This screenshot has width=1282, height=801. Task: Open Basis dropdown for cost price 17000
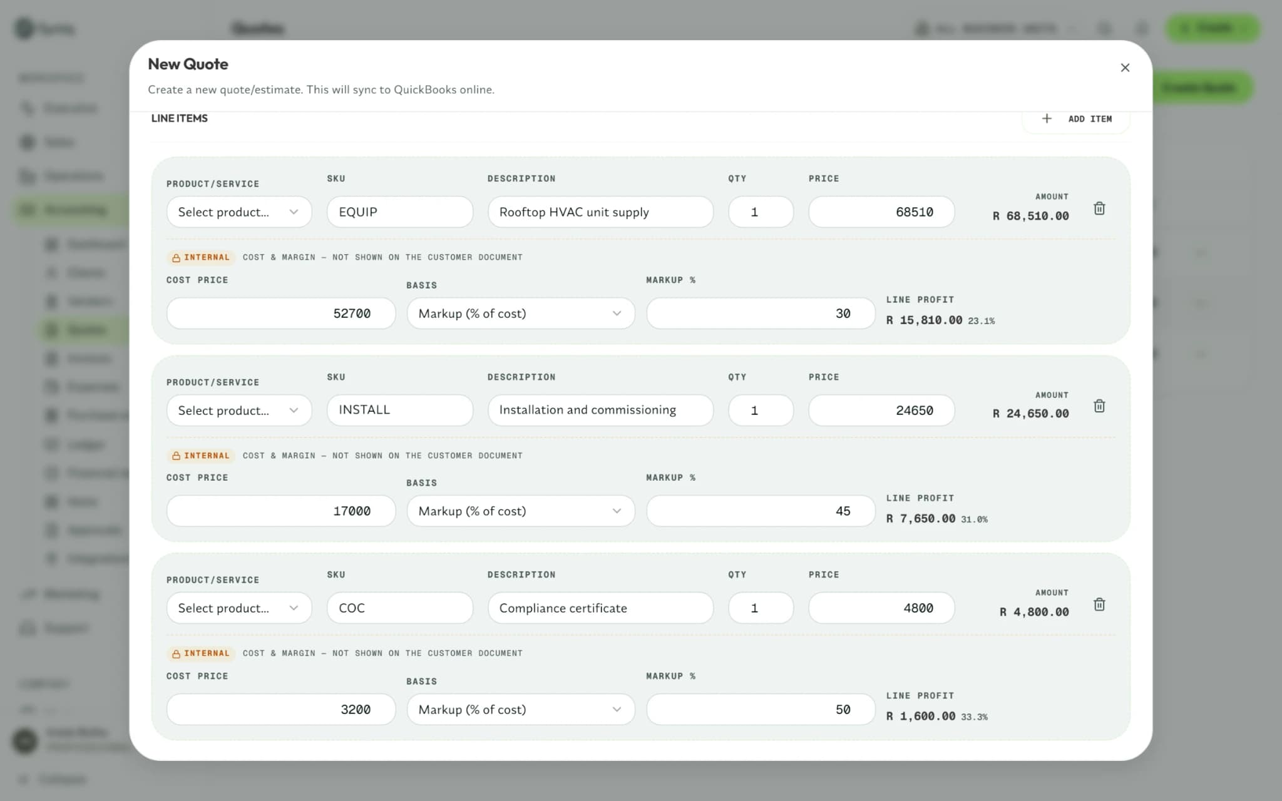pos(521,511)
